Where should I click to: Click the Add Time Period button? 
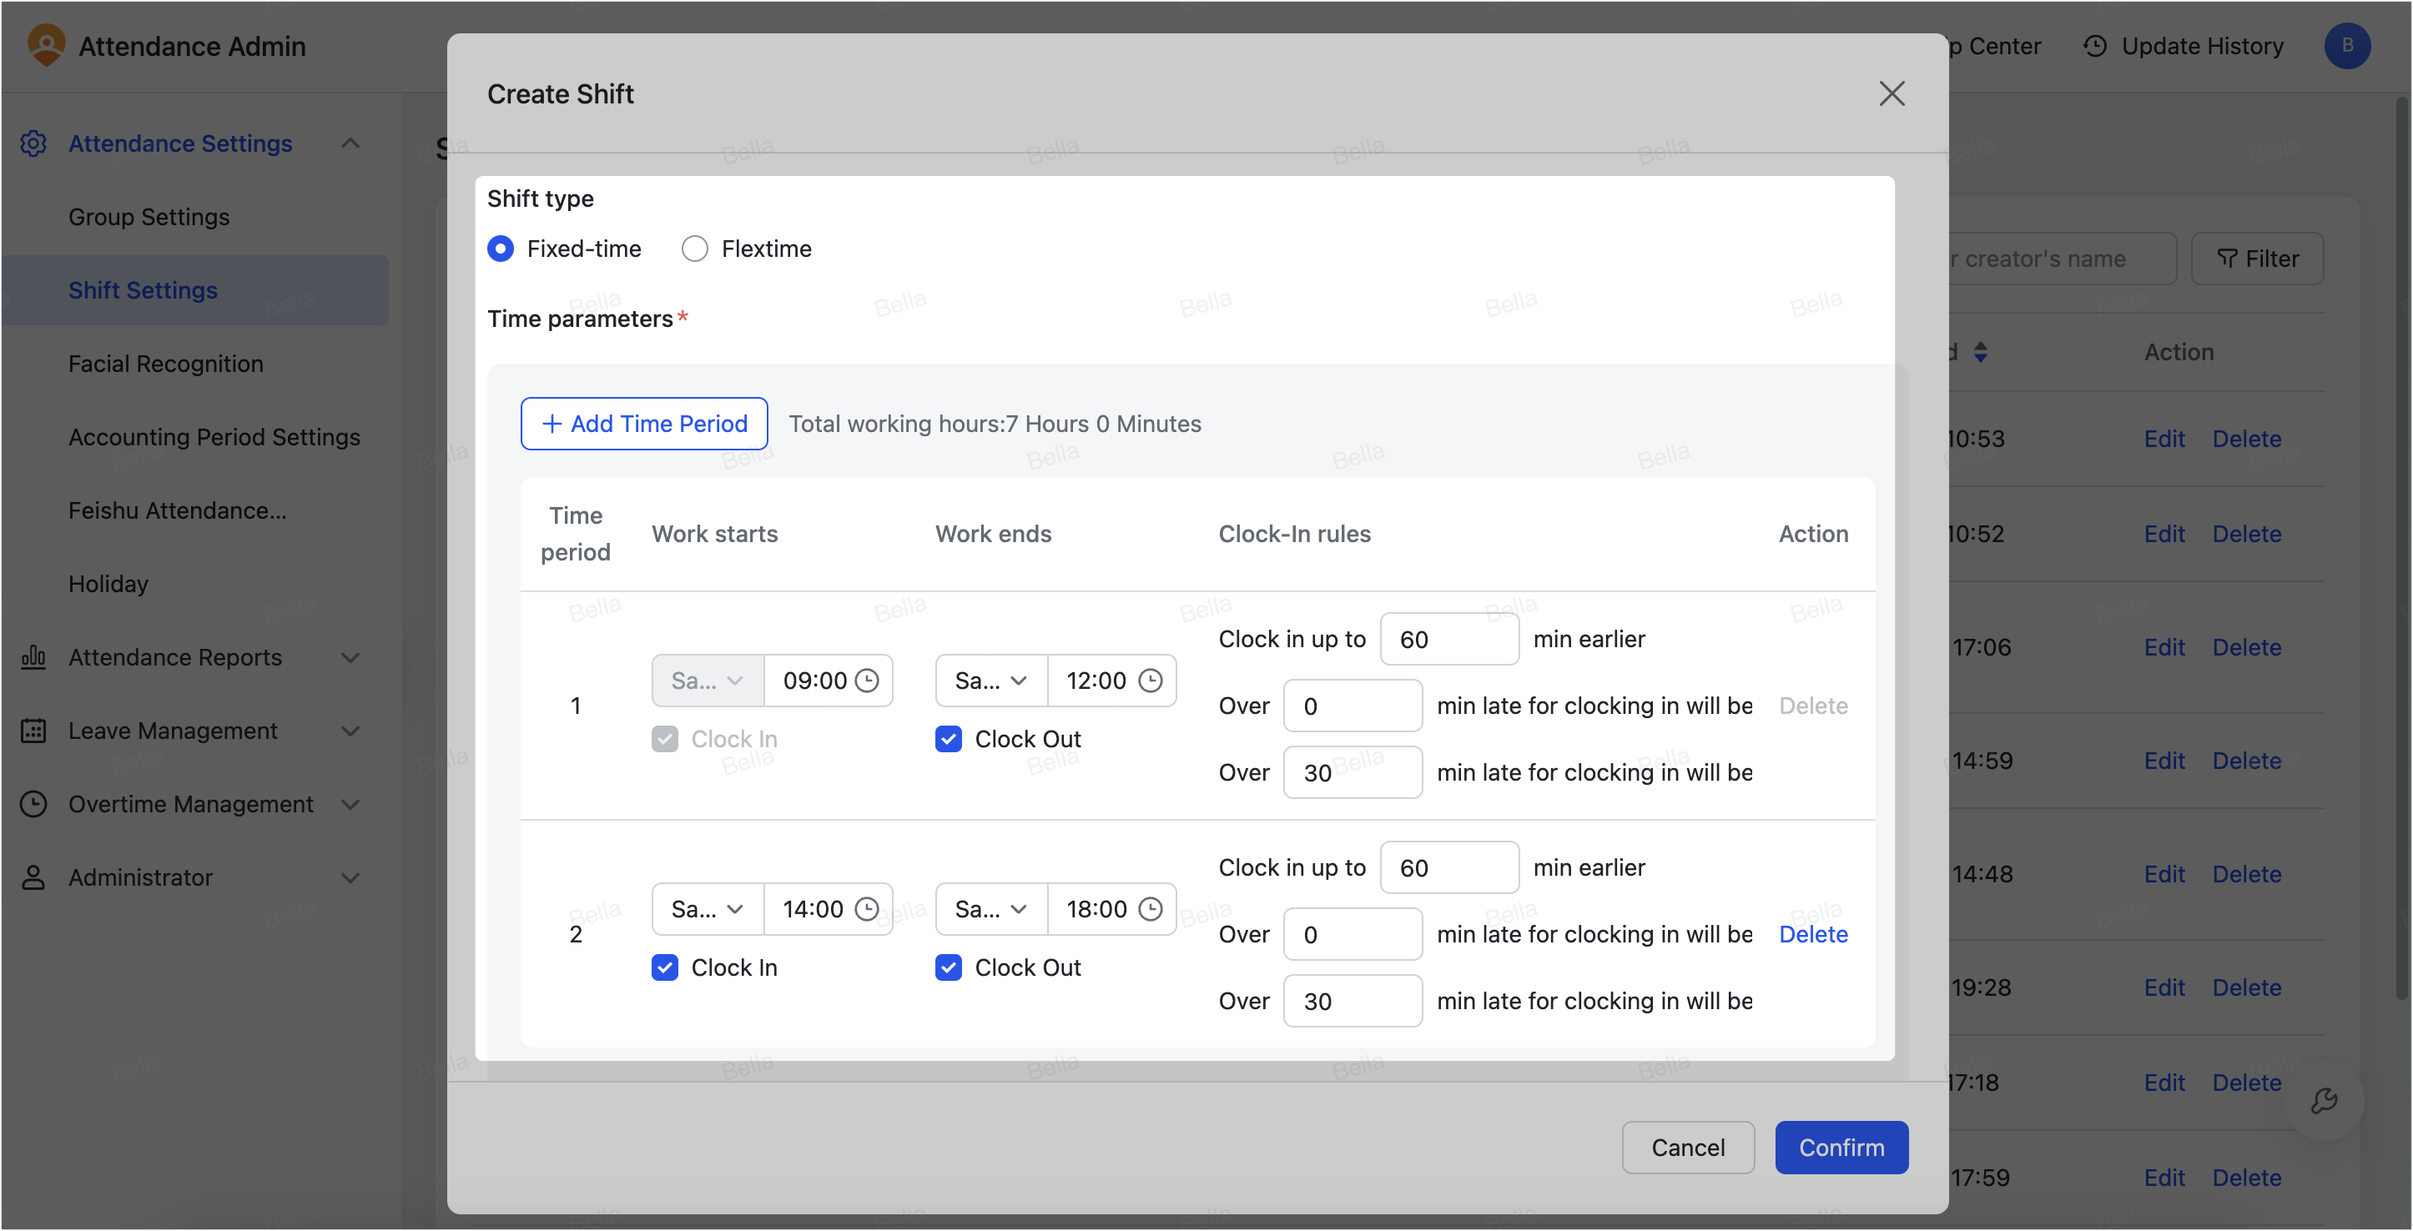tap(643, 423)
